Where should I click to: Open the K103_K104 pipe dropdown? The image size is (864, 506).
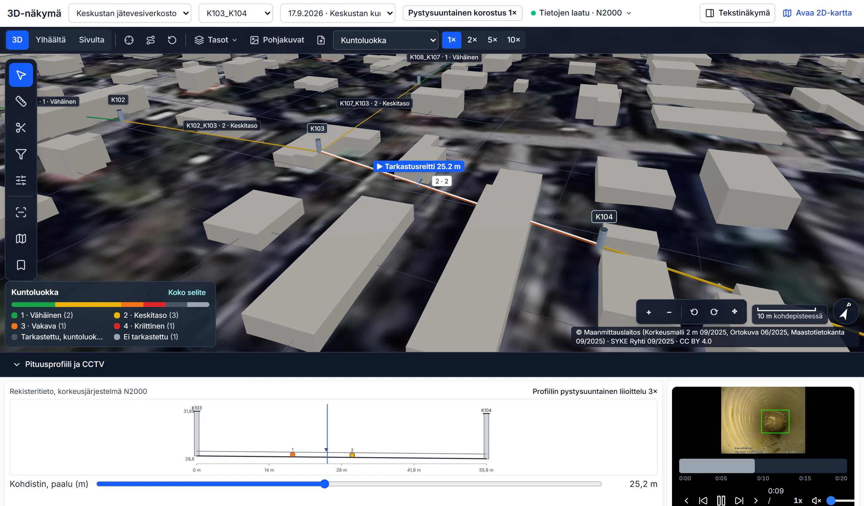(236, 13)
